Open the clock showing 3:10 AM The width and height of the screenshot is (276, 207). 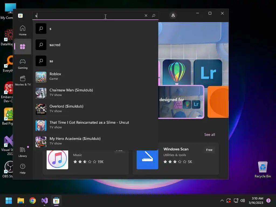coord(256,201)
